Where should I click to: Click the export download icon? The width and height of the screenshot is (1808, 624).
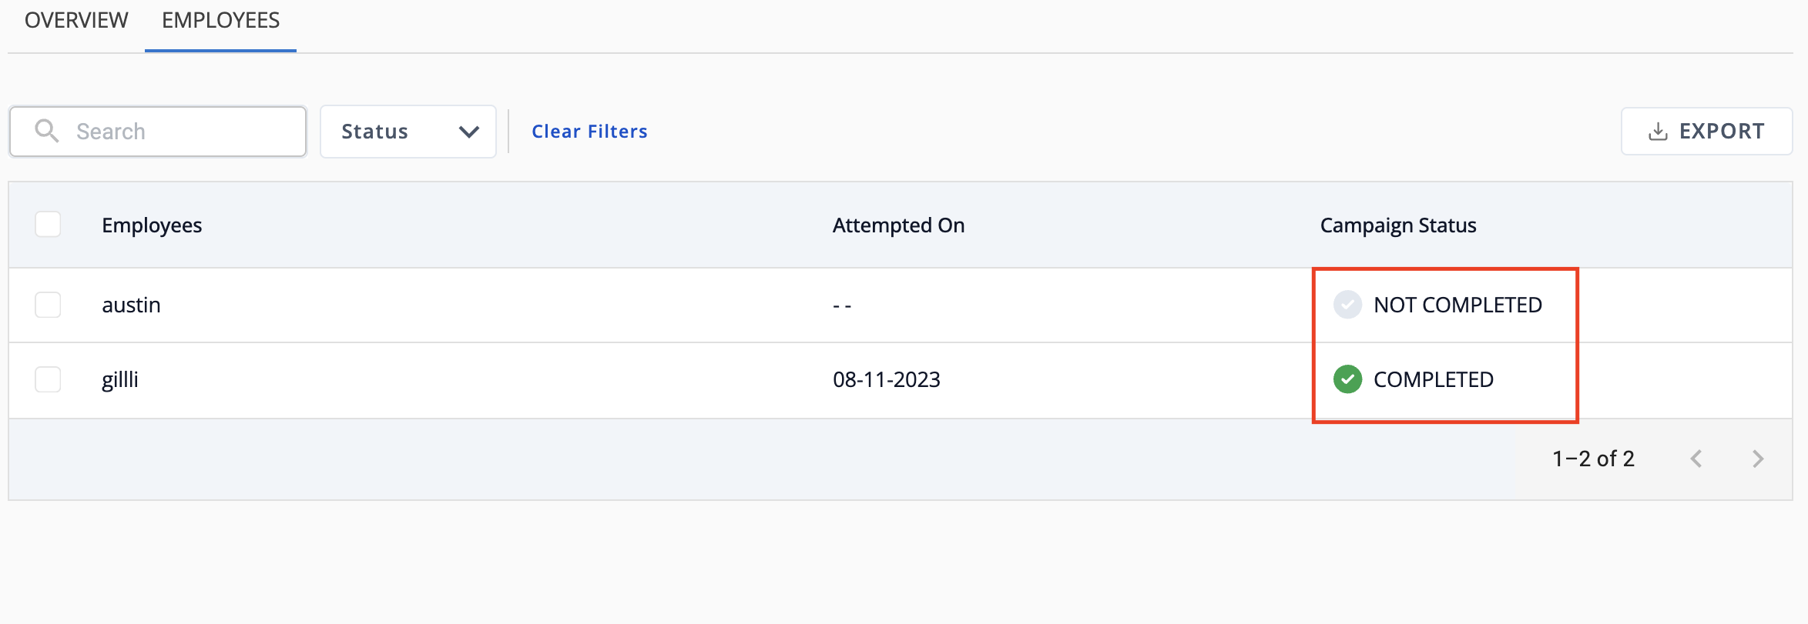[1658, 132]
